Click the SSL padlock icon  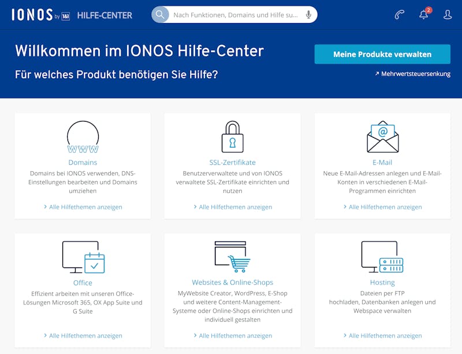(233, 137)
